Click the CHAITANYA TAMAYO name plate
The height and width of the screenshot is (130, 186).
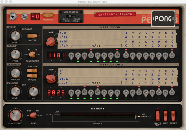pos(115,14)
